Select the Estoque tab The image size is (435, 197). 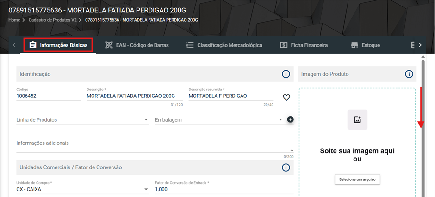[366, 45]
